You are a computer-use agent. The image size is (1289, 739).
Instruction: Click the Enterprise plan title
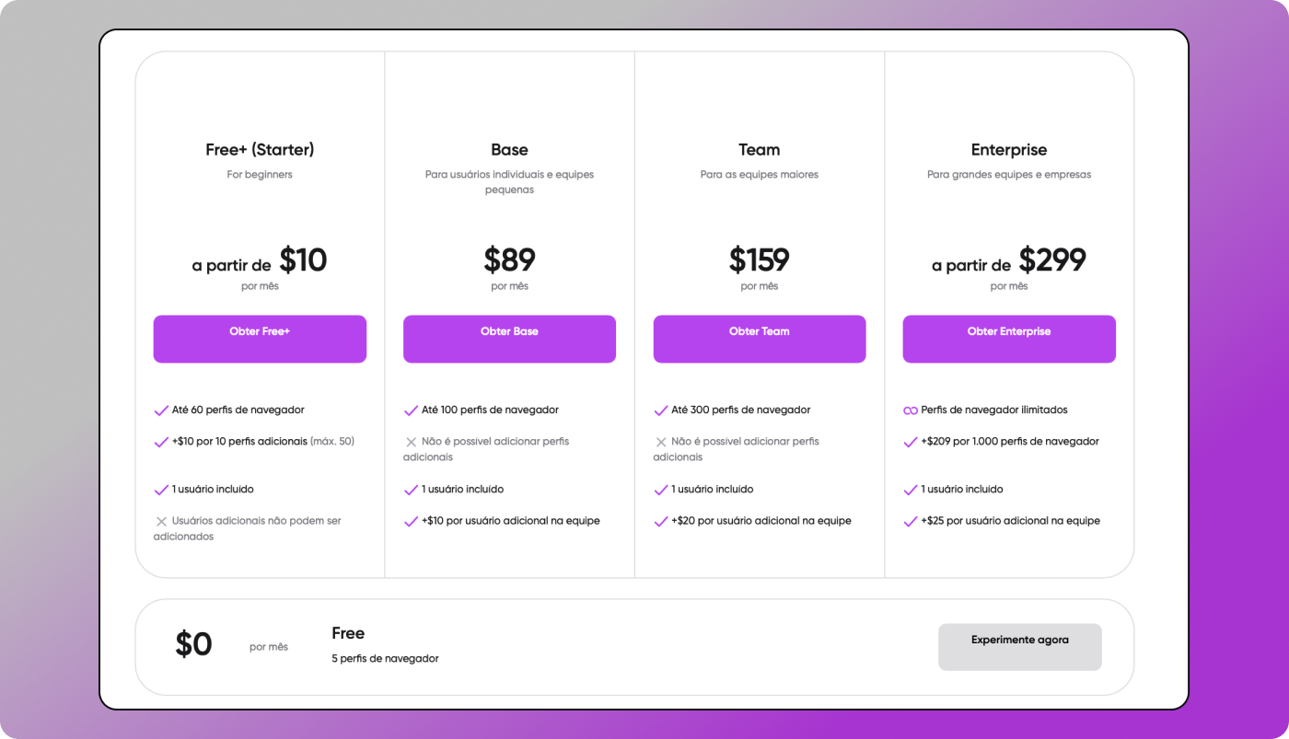pyautogui.click(x=1008, y=150)
